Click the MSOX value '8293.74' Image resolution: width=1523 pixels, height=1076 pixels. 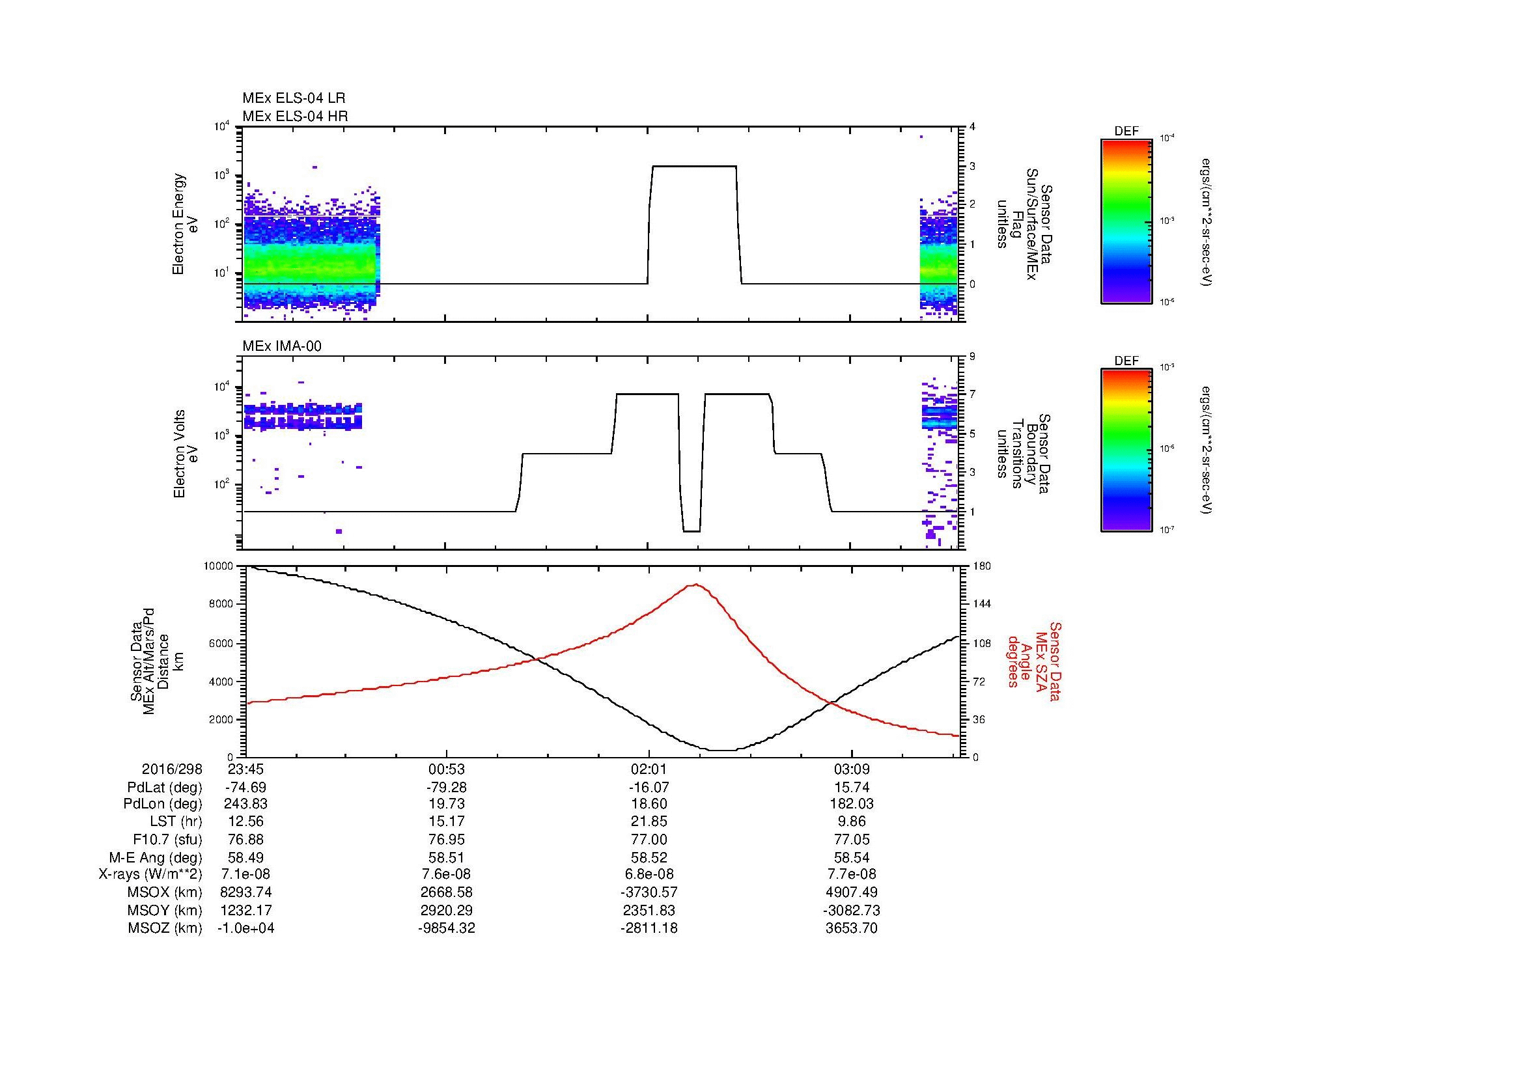245,892
